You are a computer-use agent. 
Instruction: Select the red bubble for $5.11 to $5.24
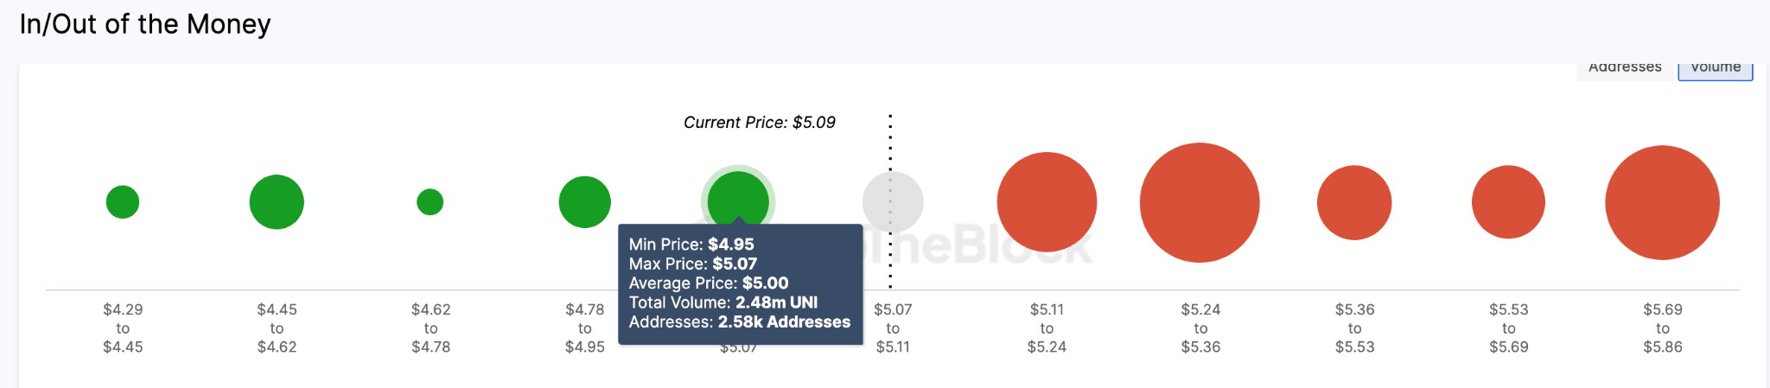pos(1047,202)
